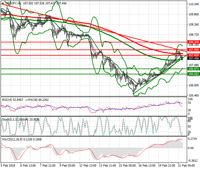Click the 7 Feb 21:00 time label

pos(48,166)
